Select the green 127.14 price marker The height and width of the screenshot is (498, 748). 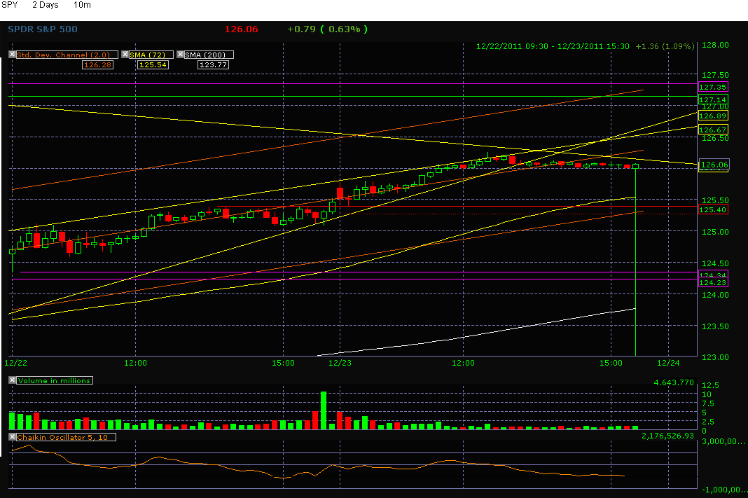point(713,99)
